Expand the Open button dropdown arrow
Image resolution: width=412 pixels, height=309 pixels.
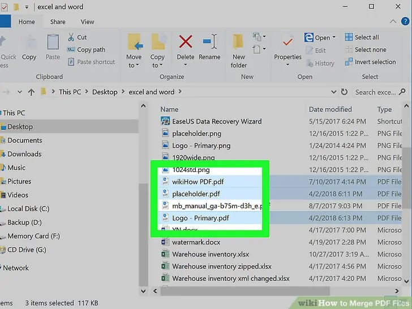click(x=334, y=38)
